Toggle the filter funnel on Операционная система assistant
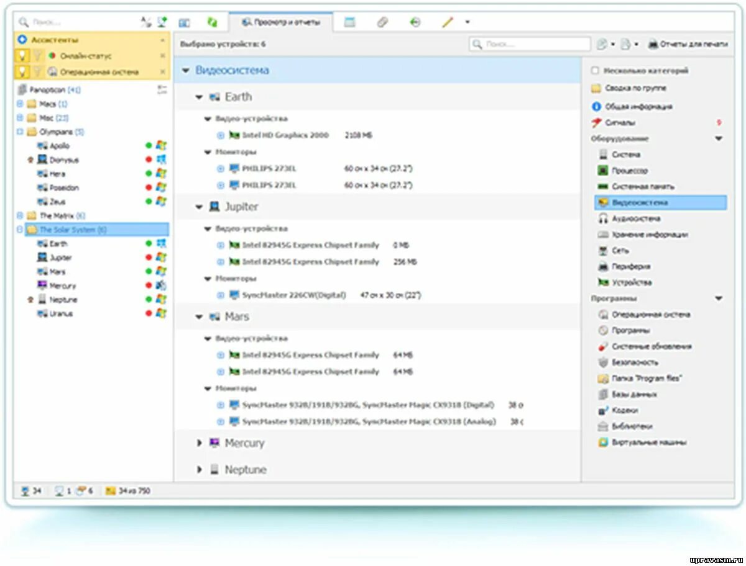Screen dimensions: 746x566 (37, 72)
